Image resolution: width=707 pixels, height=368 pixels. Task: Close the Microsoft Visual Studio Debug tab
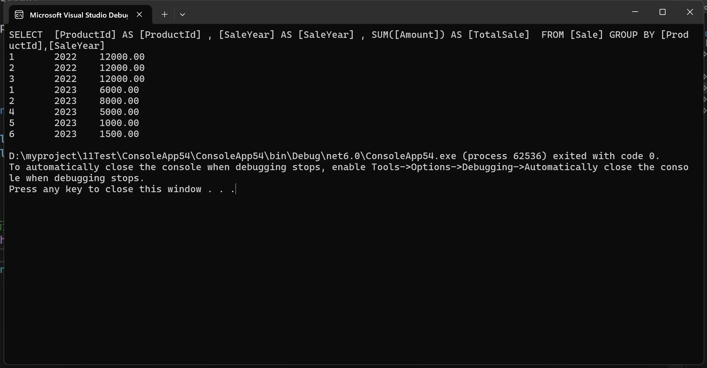coord(139,14)
